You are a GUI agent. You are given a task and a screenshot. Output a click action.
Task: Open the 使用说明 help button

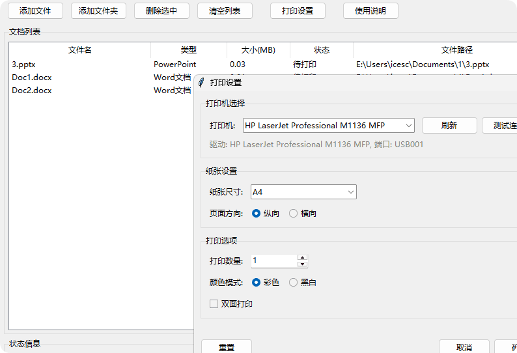point(370,11)
